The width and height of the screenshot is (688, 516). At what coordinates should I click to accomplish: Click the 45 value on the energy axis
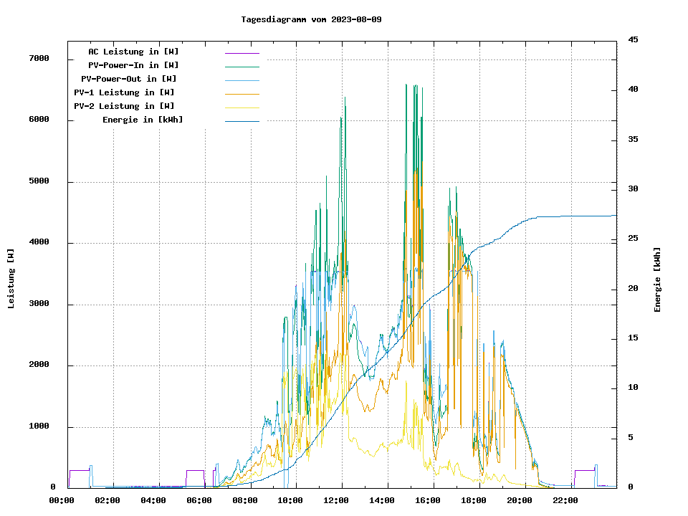[x=633, y=39]
